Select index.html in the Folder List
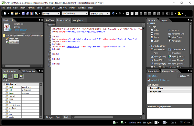 14,39
